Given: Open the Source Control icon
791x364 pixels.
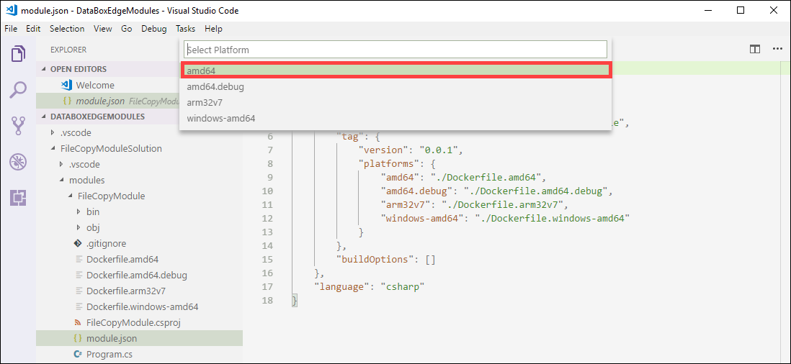Looking at the screenshot, I should point(18,126).
